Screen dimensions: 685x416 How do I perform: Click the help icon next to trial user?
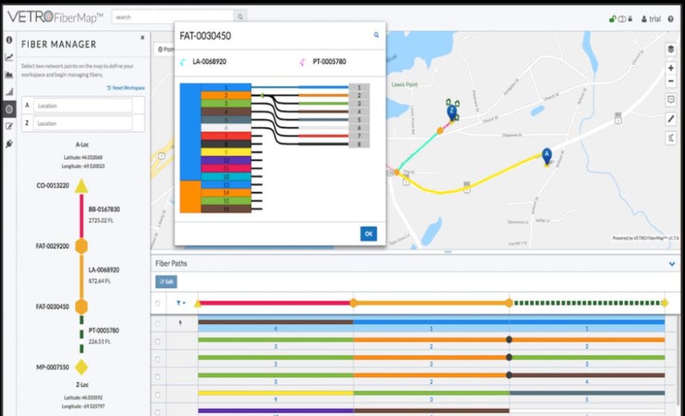[670, 19]
